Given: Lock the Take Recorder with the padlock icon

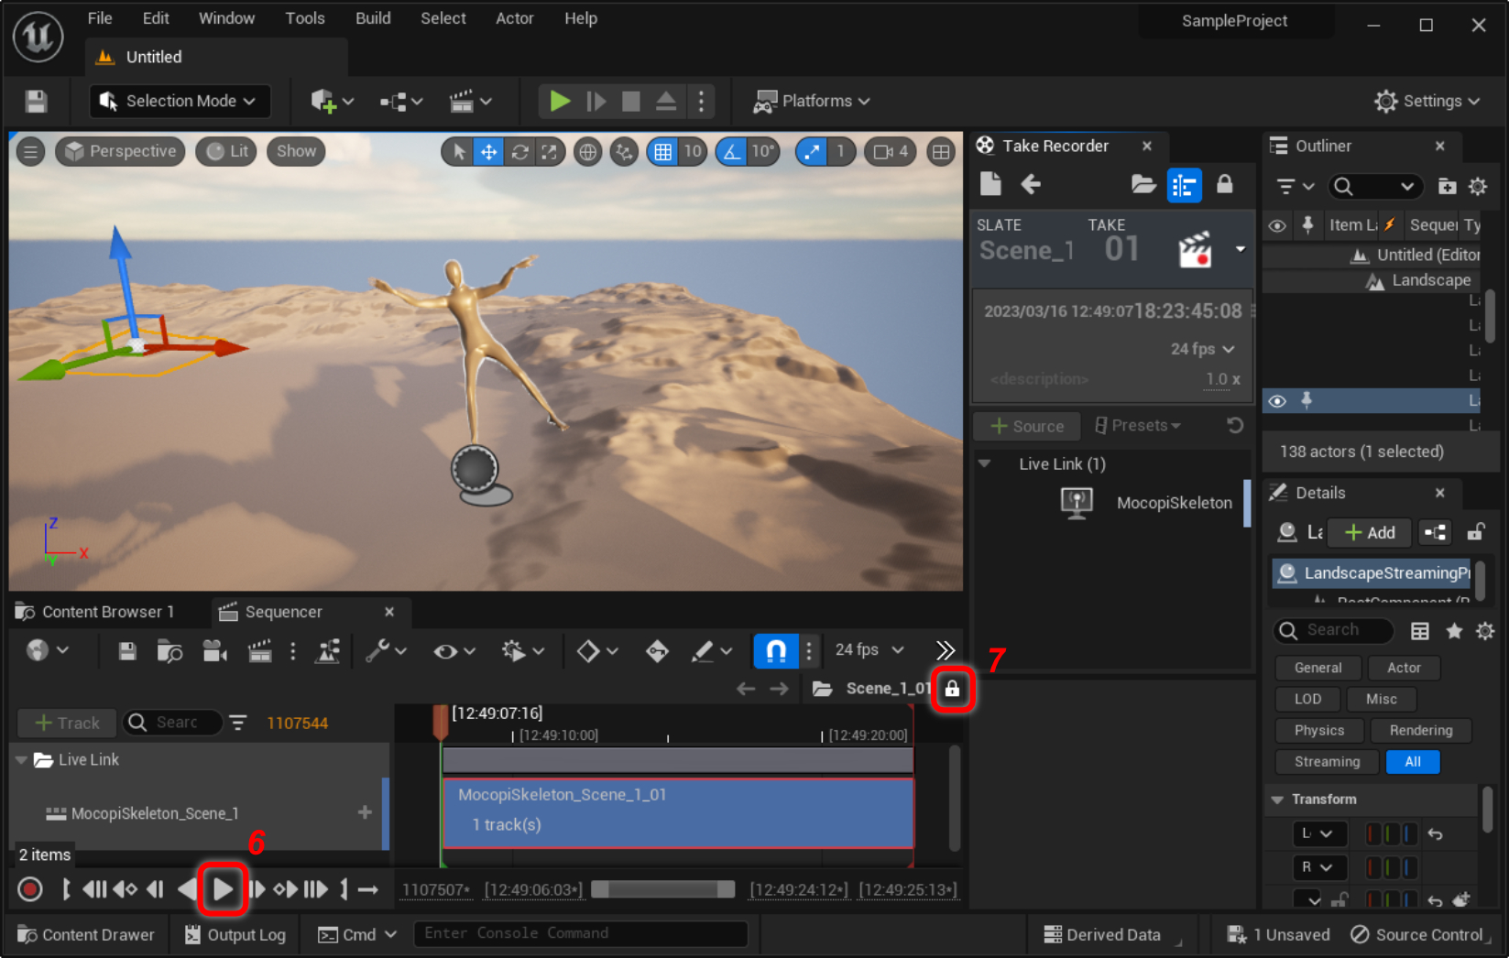Looking at the screenshot, I should [1224, 185].
